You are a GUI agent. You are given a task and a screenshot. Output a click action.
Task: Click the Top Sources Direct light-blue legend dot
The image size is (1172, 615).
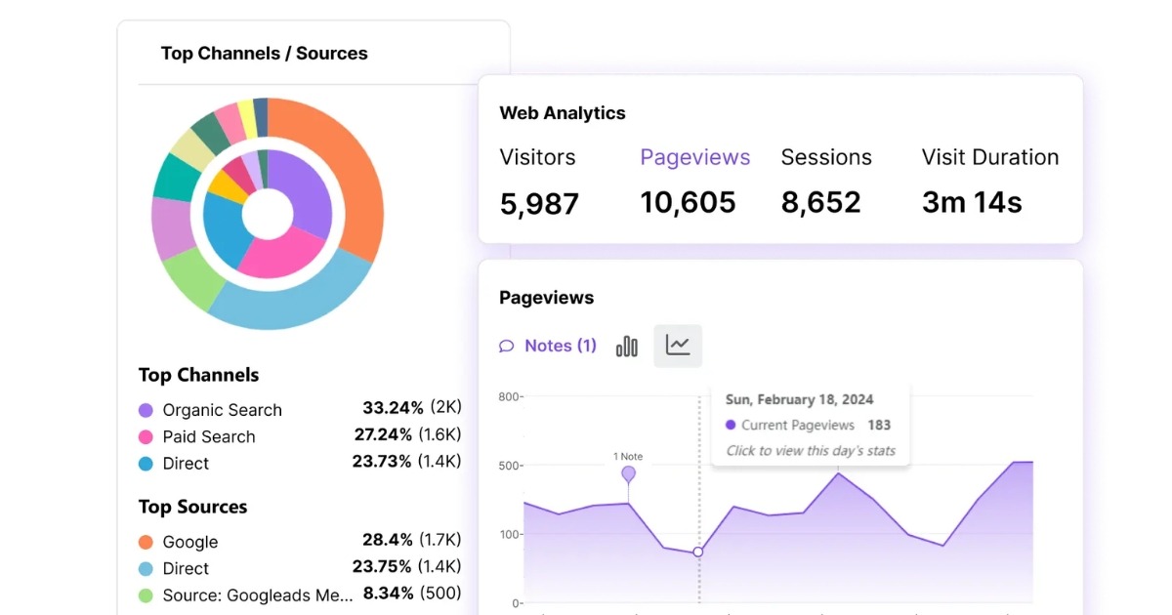coord(146,568)
